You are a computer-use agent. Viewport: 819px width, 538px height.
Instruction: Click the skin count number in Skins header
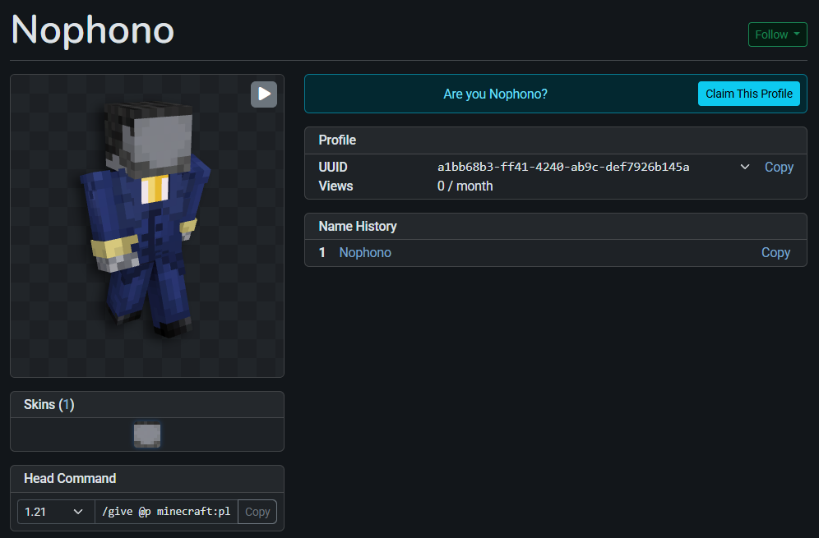[67, 405]
